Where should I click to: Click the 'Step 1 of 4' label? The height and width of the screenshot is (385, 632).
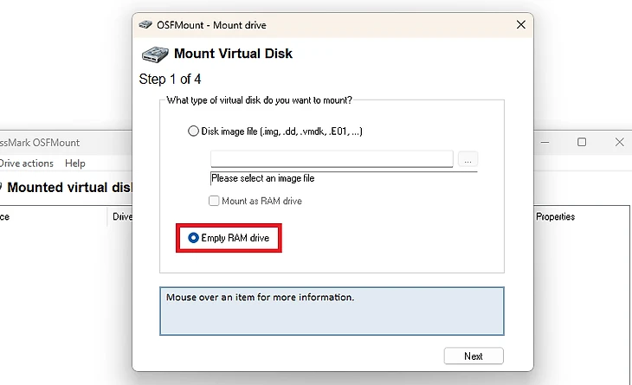(x=170, y=79)
